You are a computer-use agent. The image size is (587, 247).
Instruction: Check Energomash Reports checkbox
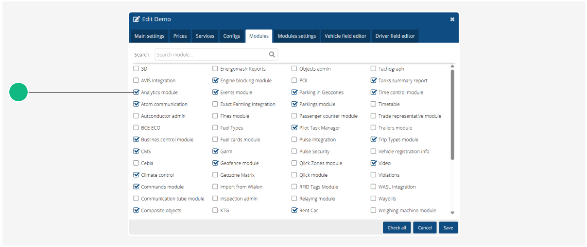point(215,69)
